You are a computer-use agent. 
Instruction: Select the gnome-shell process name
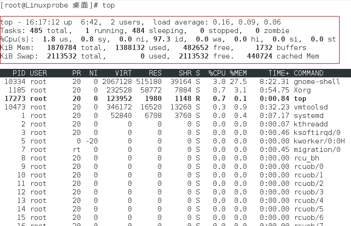pyautogui.click(x=317, y=82)
